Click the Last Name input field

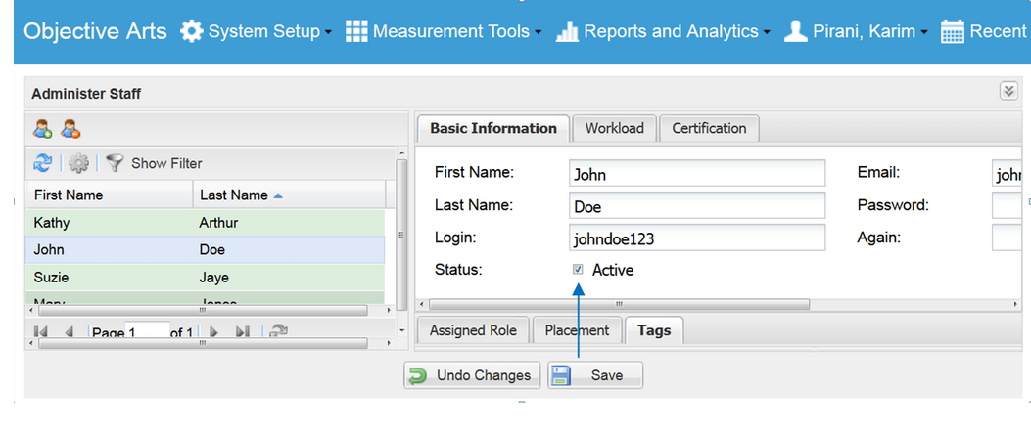pyautogui.click(x=697, y=204)
